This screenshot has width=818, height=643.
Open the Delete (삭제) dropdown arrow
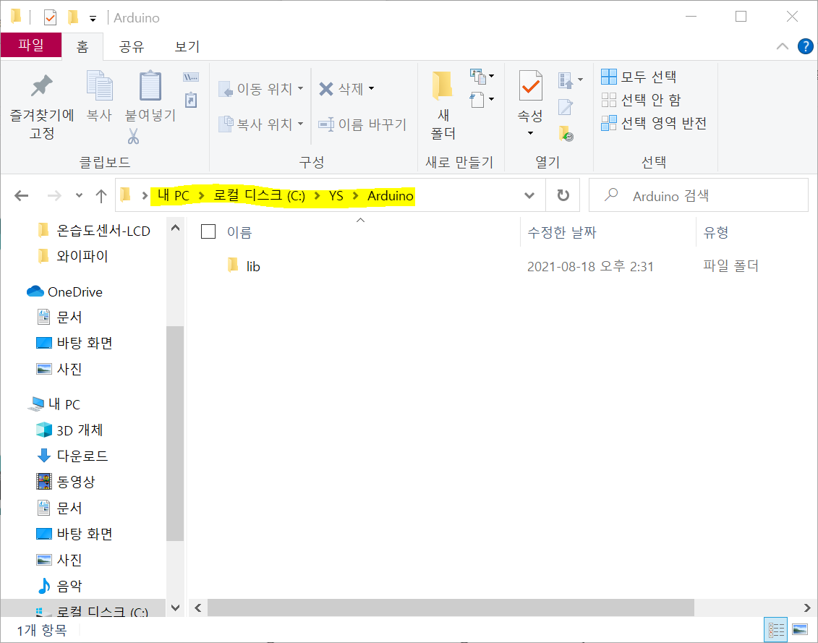pyautogui.click(x=372, y=88)
